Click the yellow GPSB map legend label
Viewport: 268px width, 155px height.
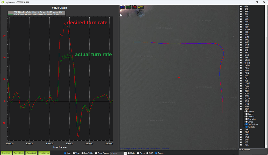(x=141, y=7)
